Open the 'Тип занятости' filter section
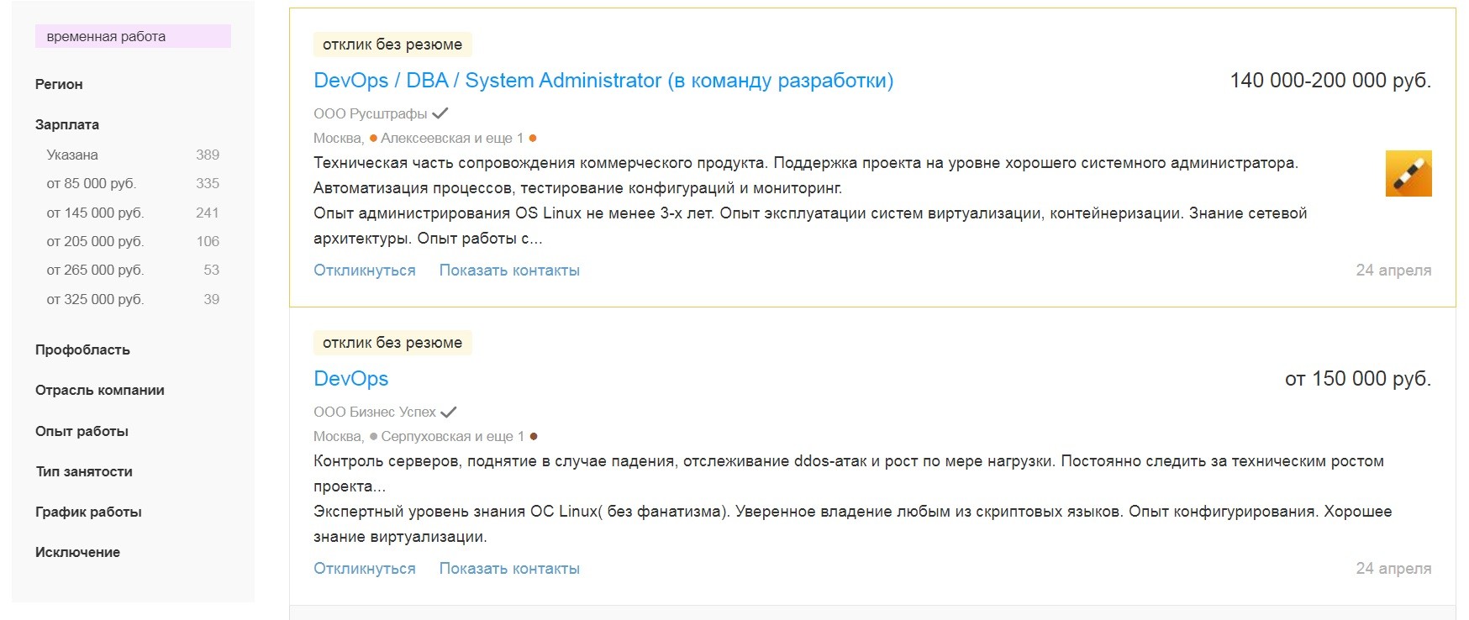The image size is (1469, 620). 82,471
